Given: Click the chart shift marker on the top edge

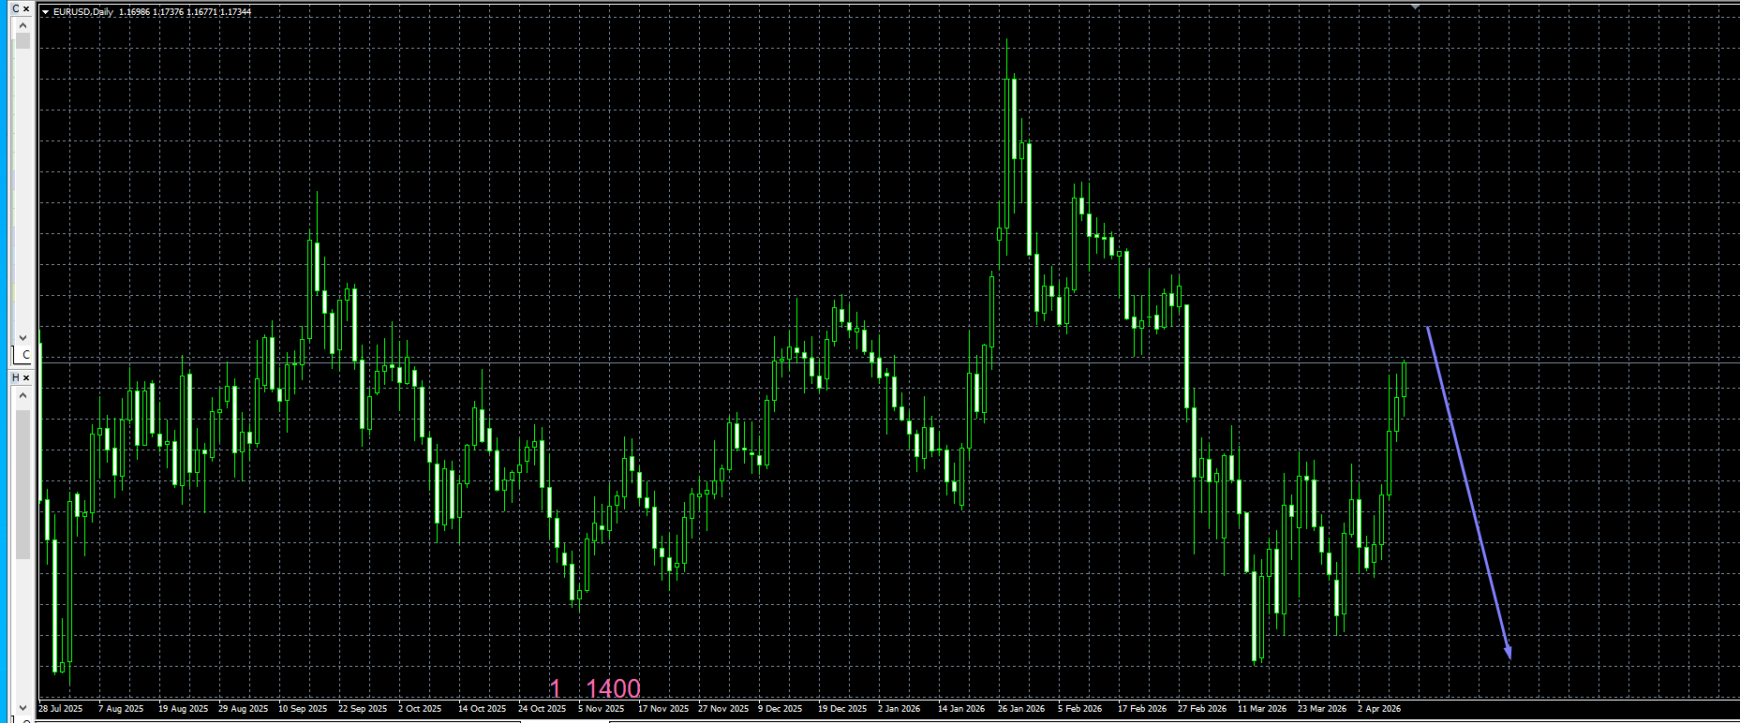Looking at the screenshot, I should [x=1415, y=5].
